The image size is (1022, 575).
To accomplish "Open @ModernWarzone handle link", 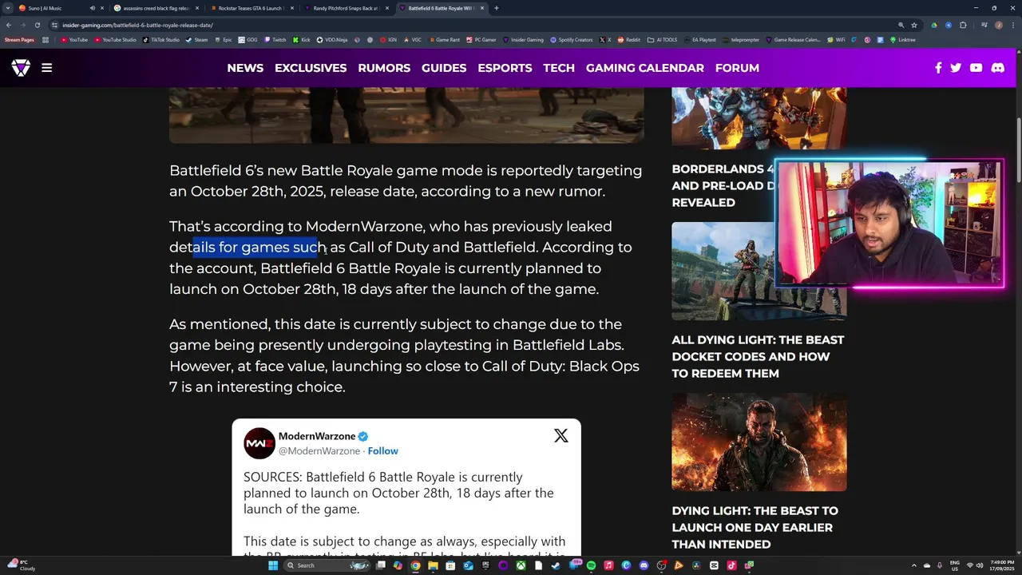I will click(x=319, y=451).
